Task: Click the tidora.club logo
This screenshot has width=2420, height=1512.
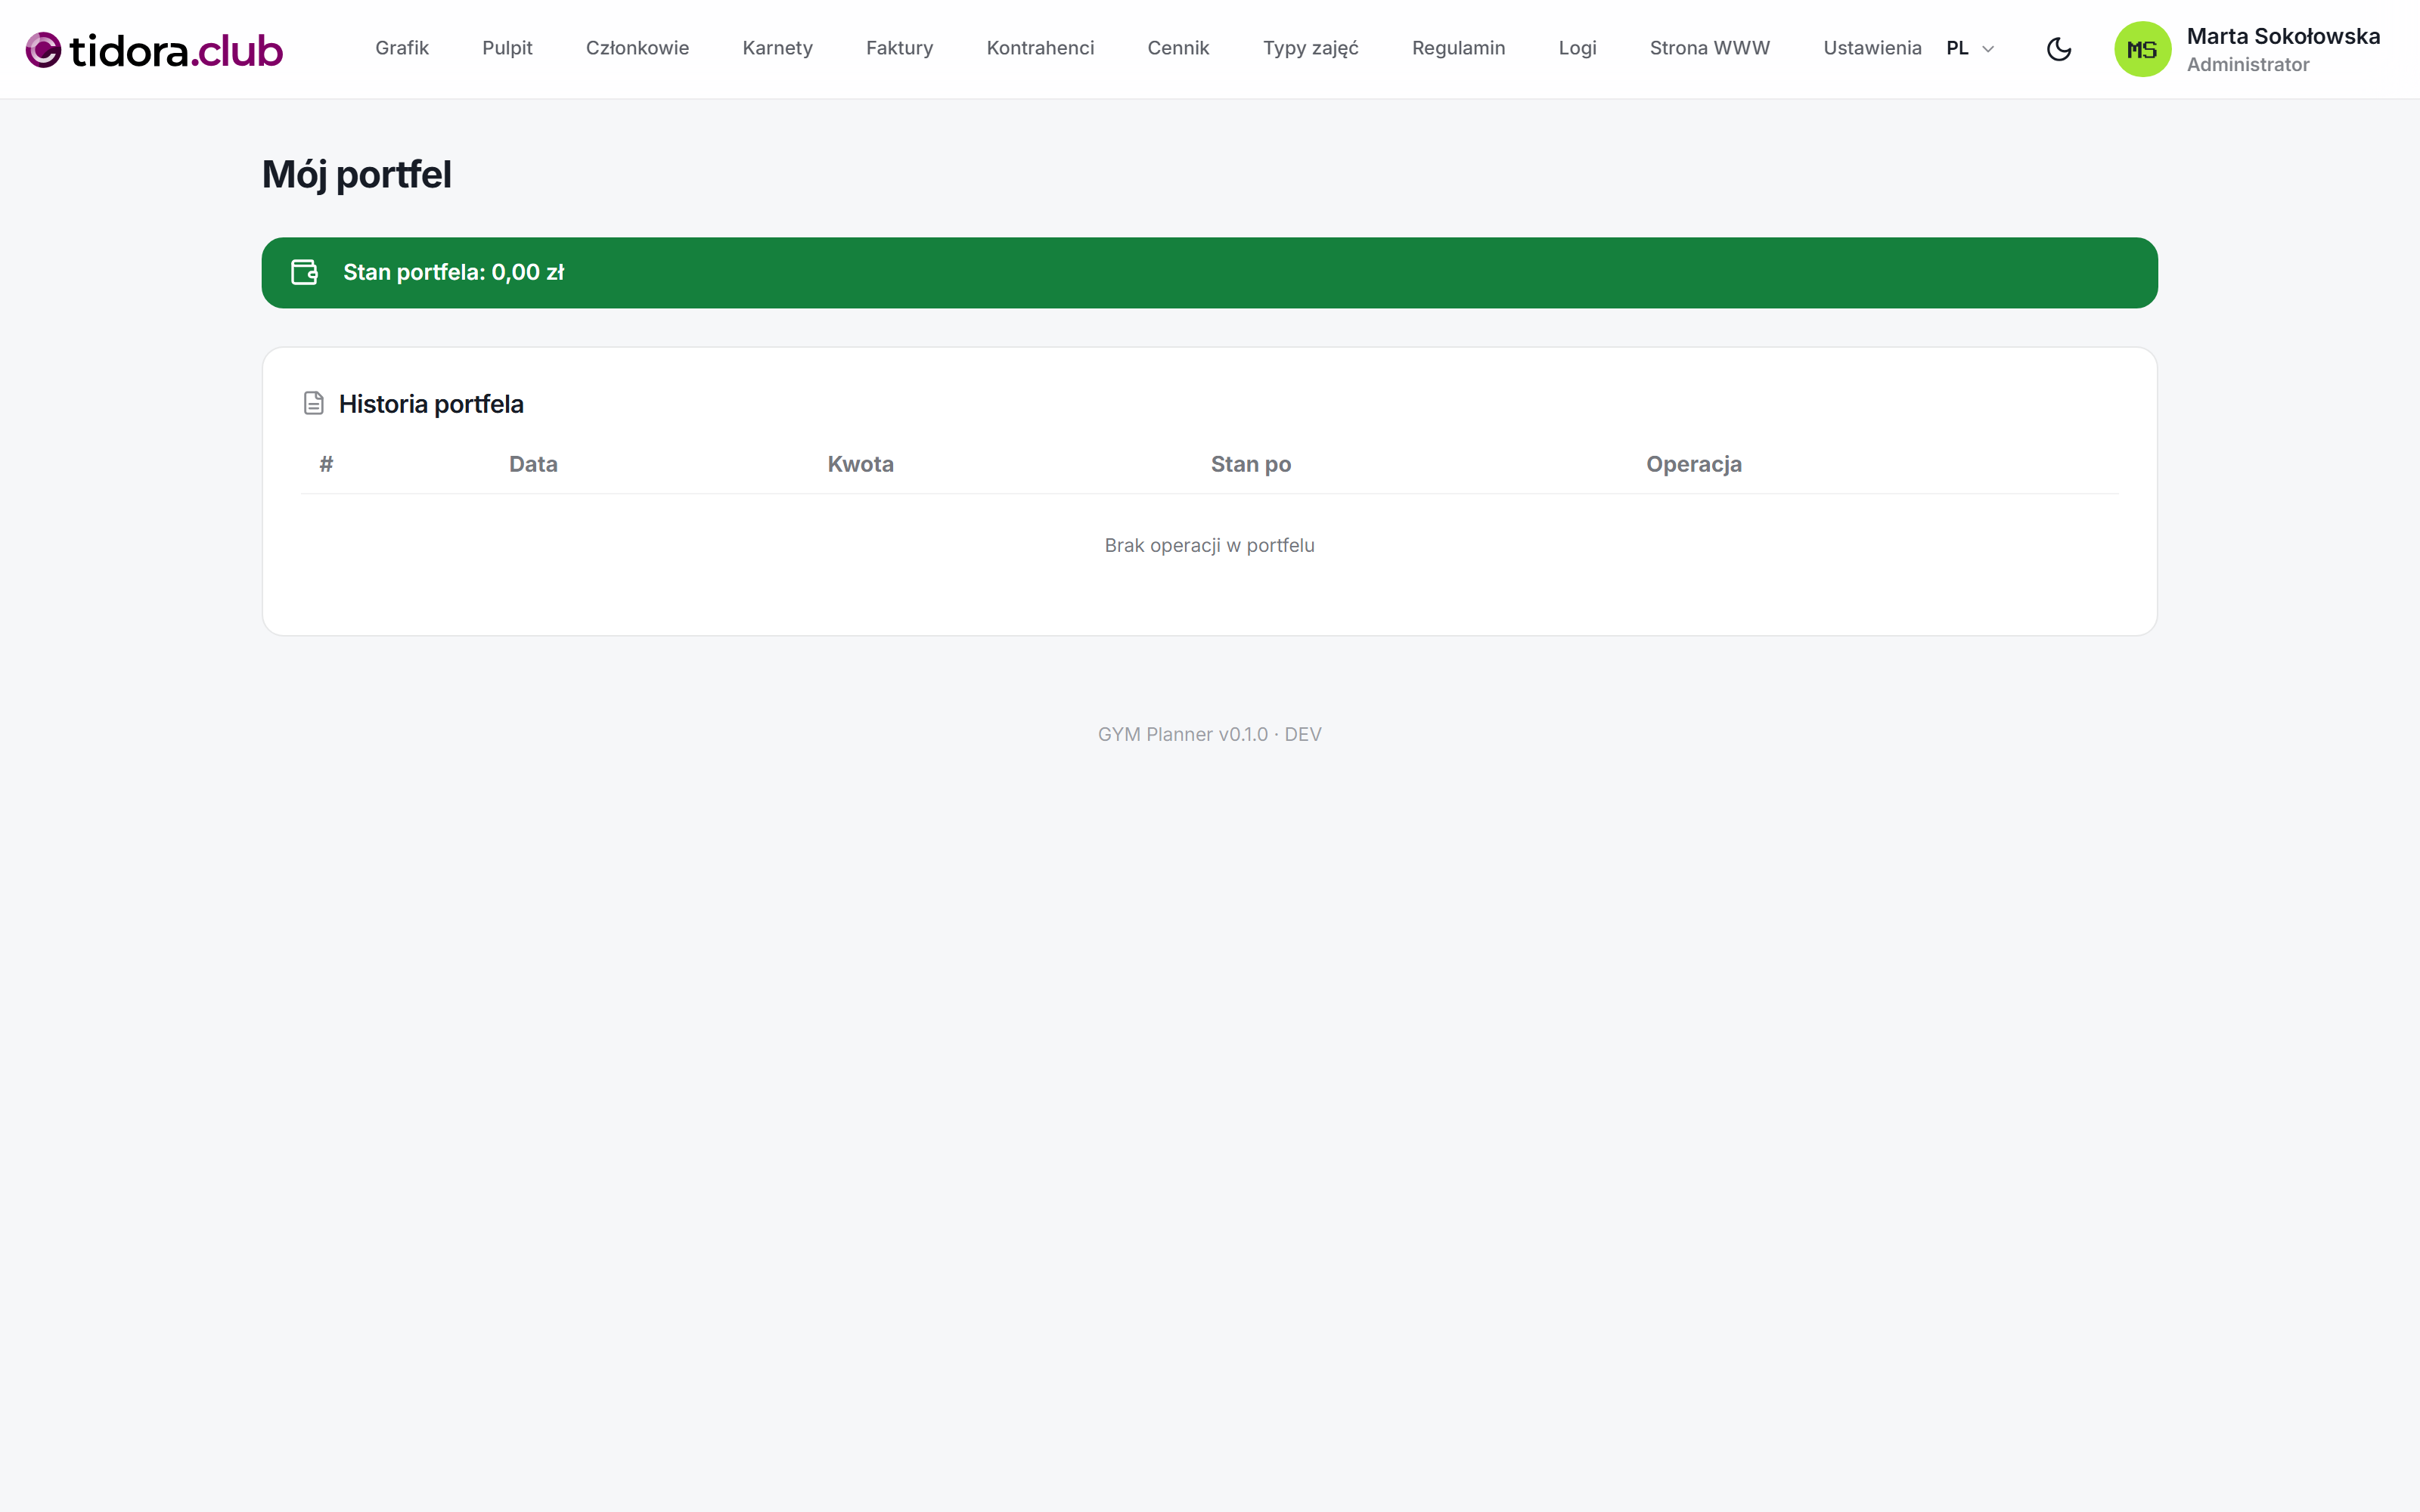Action: pyautogui.click(x=154, y=50)
